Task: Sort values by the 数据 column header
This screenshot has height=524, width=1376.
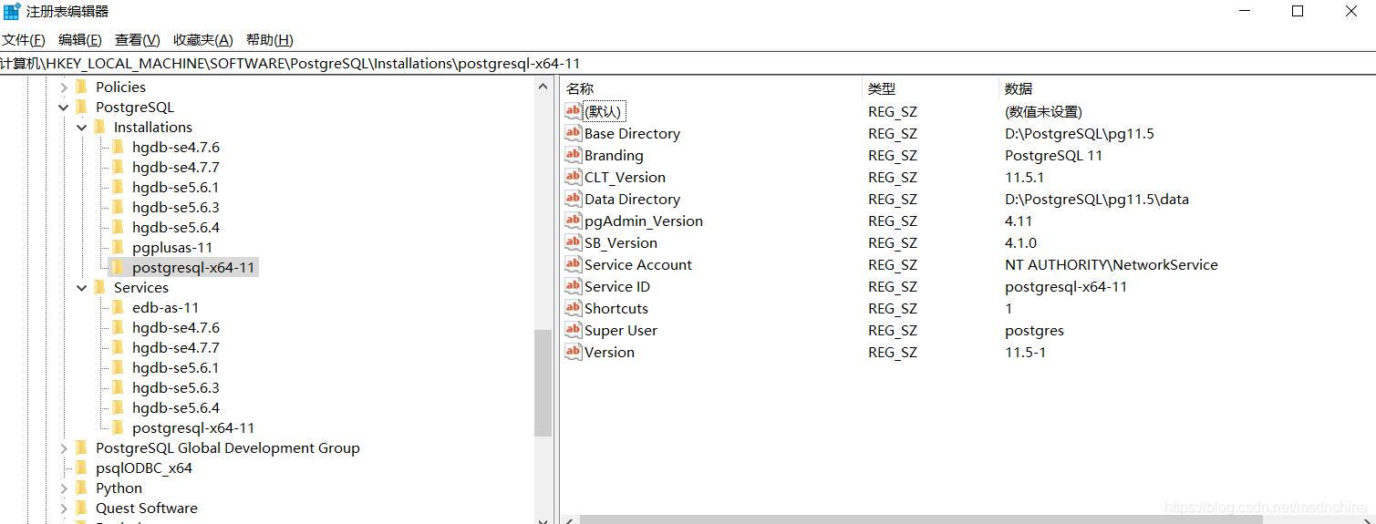Action: tap(1185, 88)
